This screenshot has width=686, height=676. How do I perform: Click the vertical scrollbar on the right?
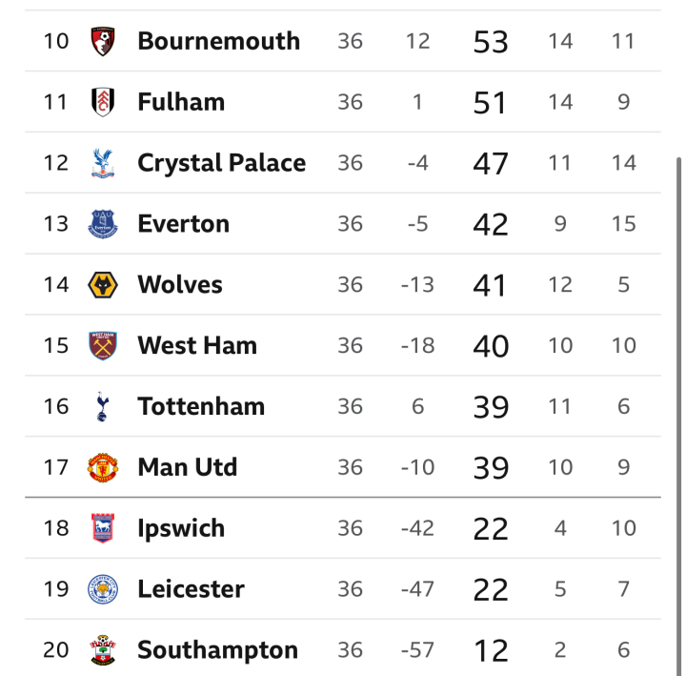[x=678, y=416]
